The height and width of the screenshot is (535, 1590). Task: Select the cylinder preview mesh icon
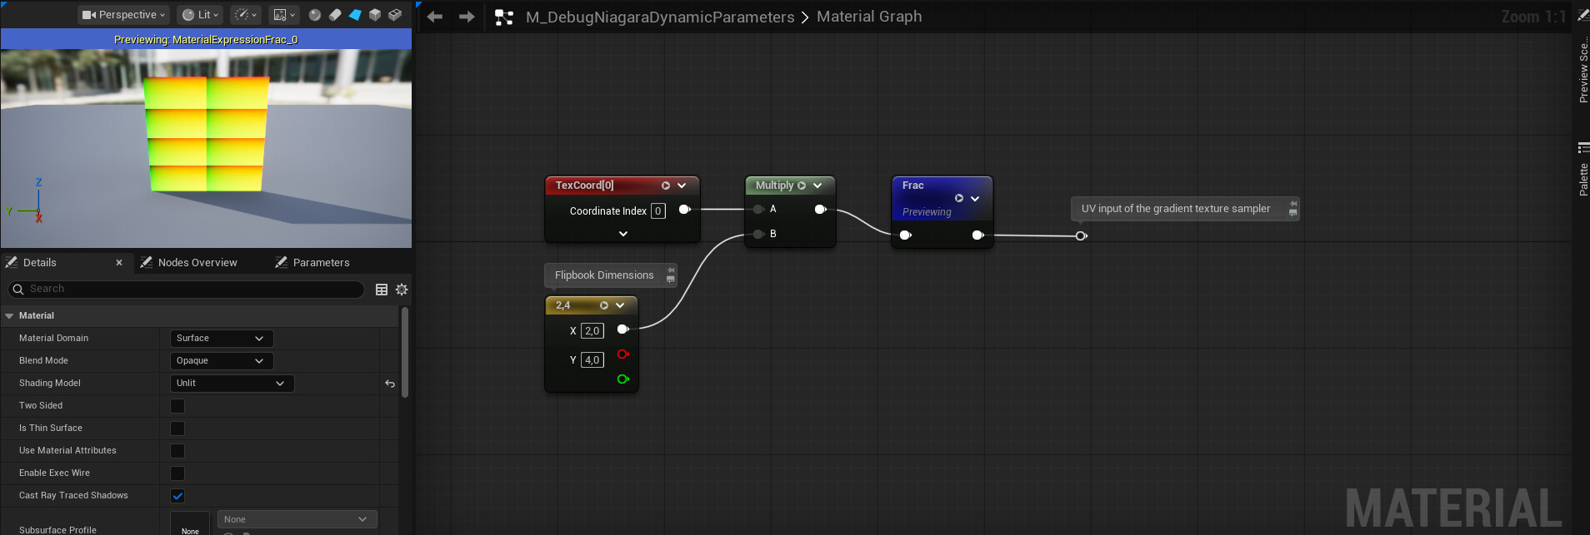335,15
